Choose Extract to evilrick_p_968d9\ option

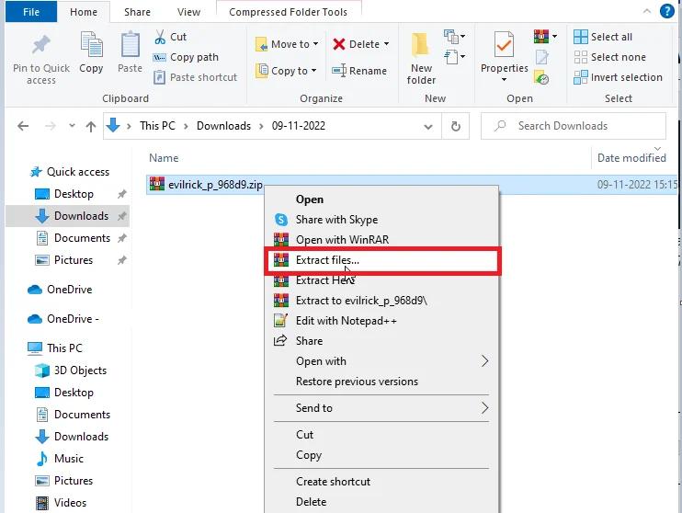pos(381,301)
